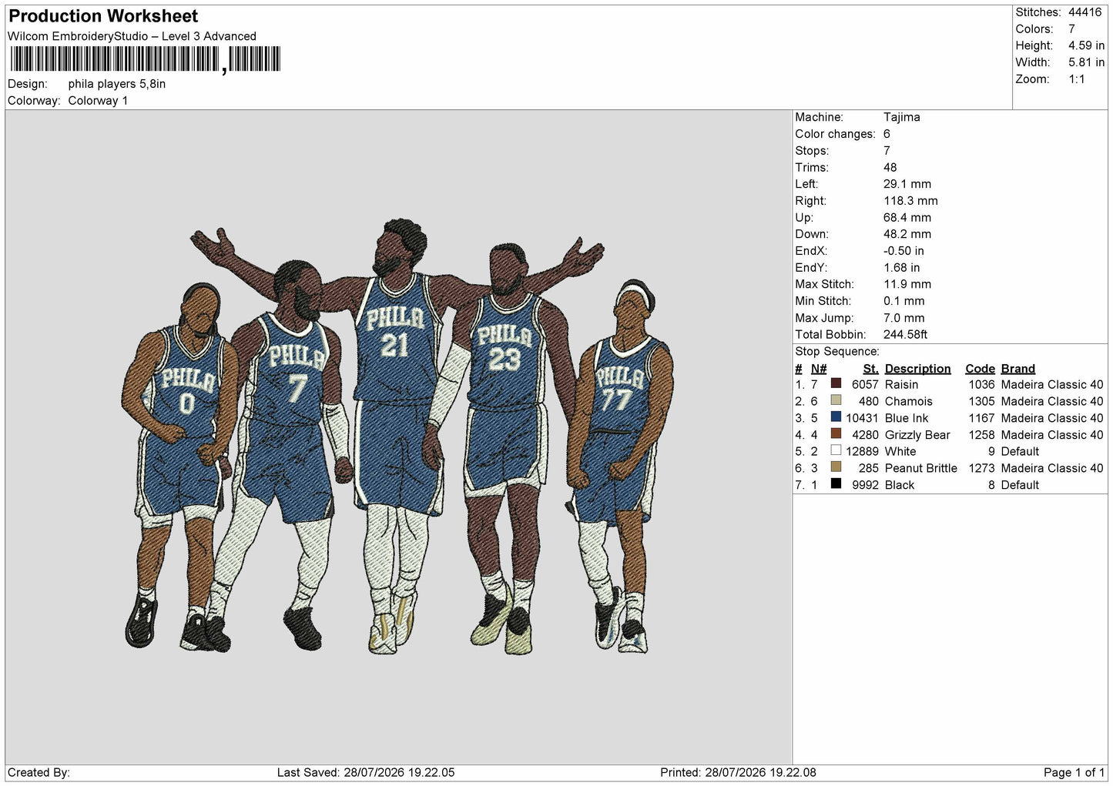Image resolution: width=1113 pixels, height=786 pixels.
Task: Click the Brand column header
Action: (1017, 369)
